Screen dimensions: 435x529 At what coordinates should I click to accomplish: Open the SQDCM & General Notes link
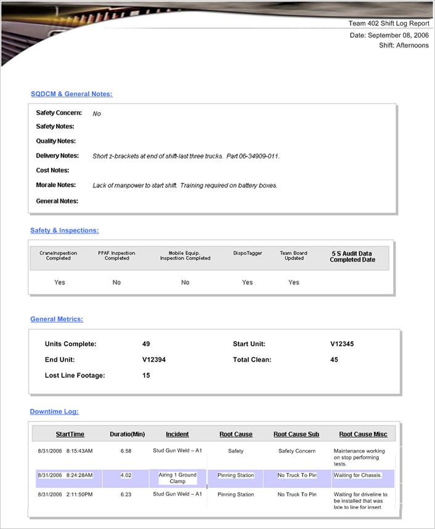[71, 94]
